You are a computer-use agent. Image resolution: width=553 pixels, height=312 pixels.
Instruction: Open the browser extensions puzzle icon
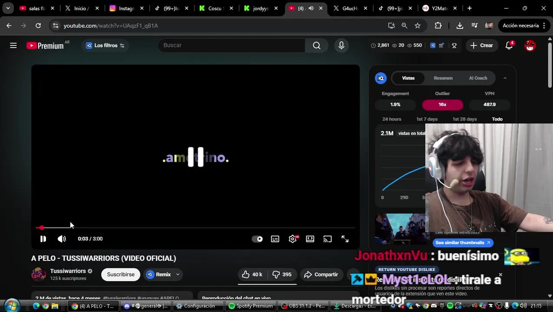tap(438, 26)
